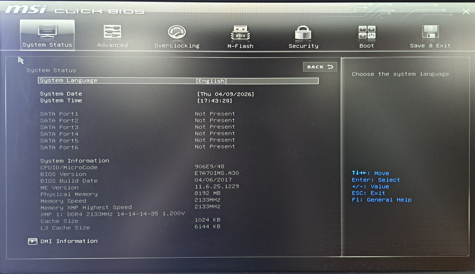
Task: Click the Memory Speed label
Action: coord(63,201)
